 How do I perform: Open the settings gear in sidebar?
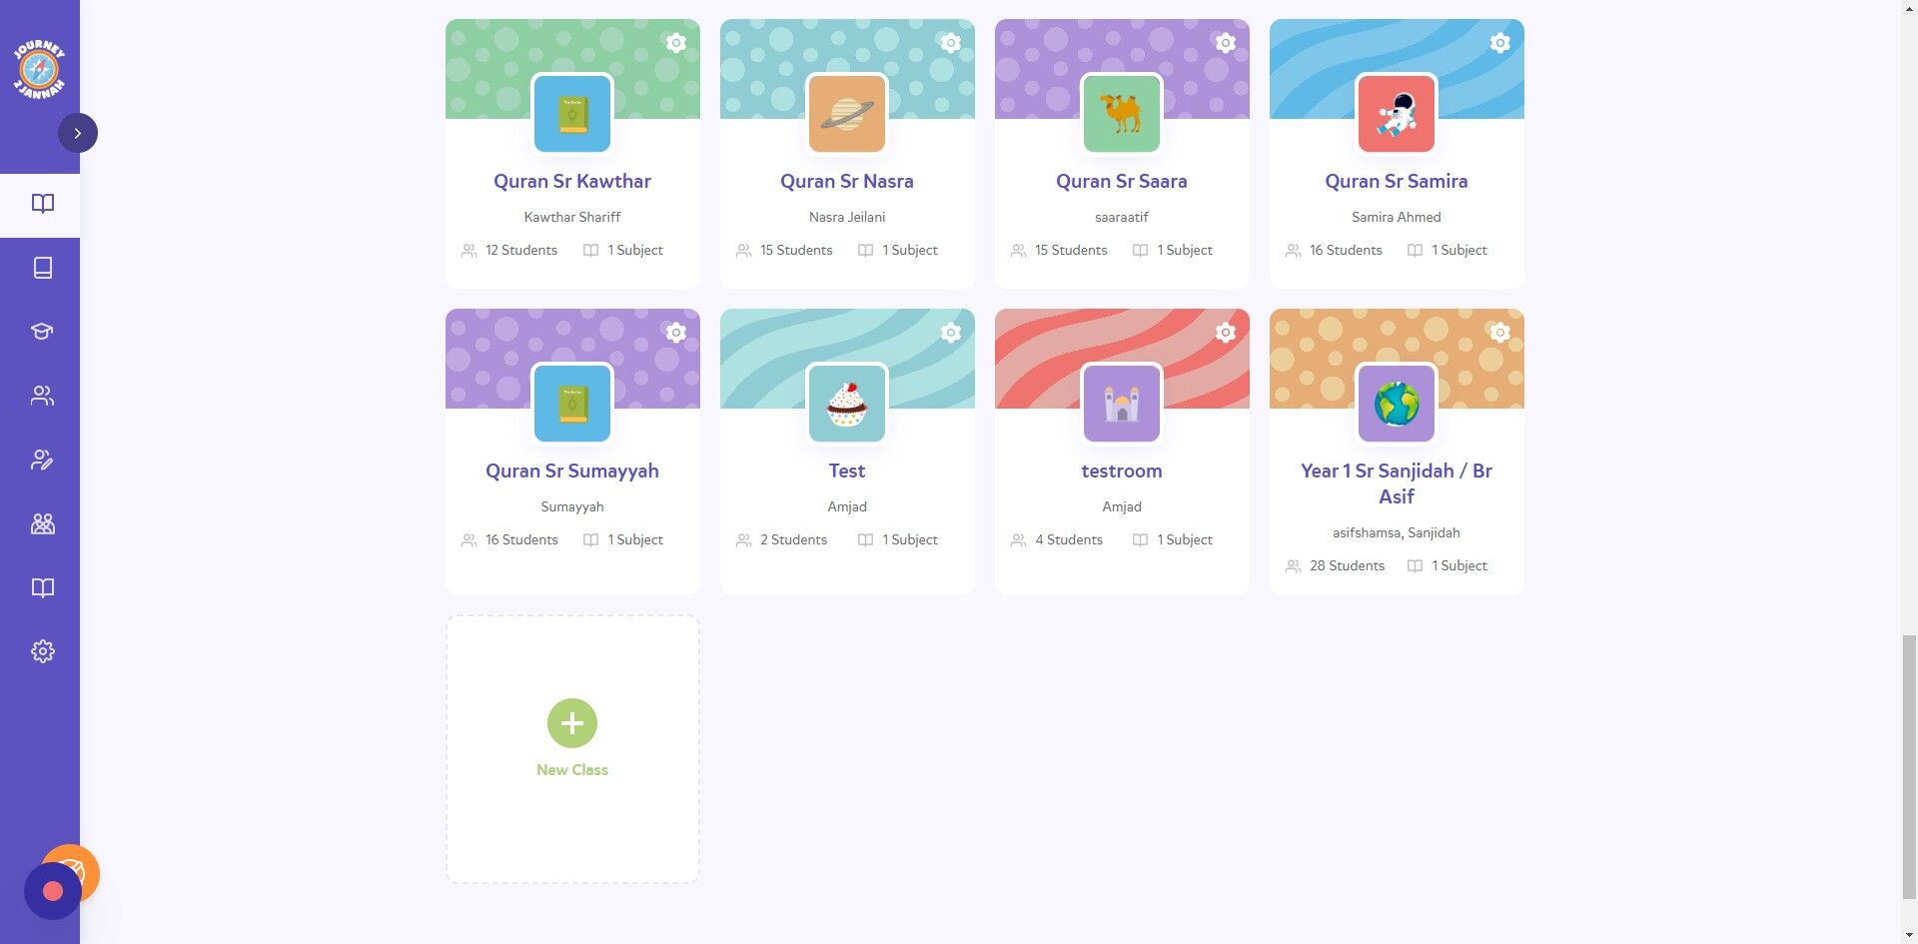click(42, 651)
